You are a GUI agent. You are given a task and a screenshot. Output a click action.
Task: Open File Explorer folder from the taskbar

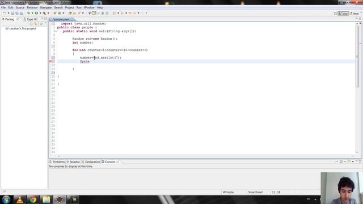click(46, 199)
